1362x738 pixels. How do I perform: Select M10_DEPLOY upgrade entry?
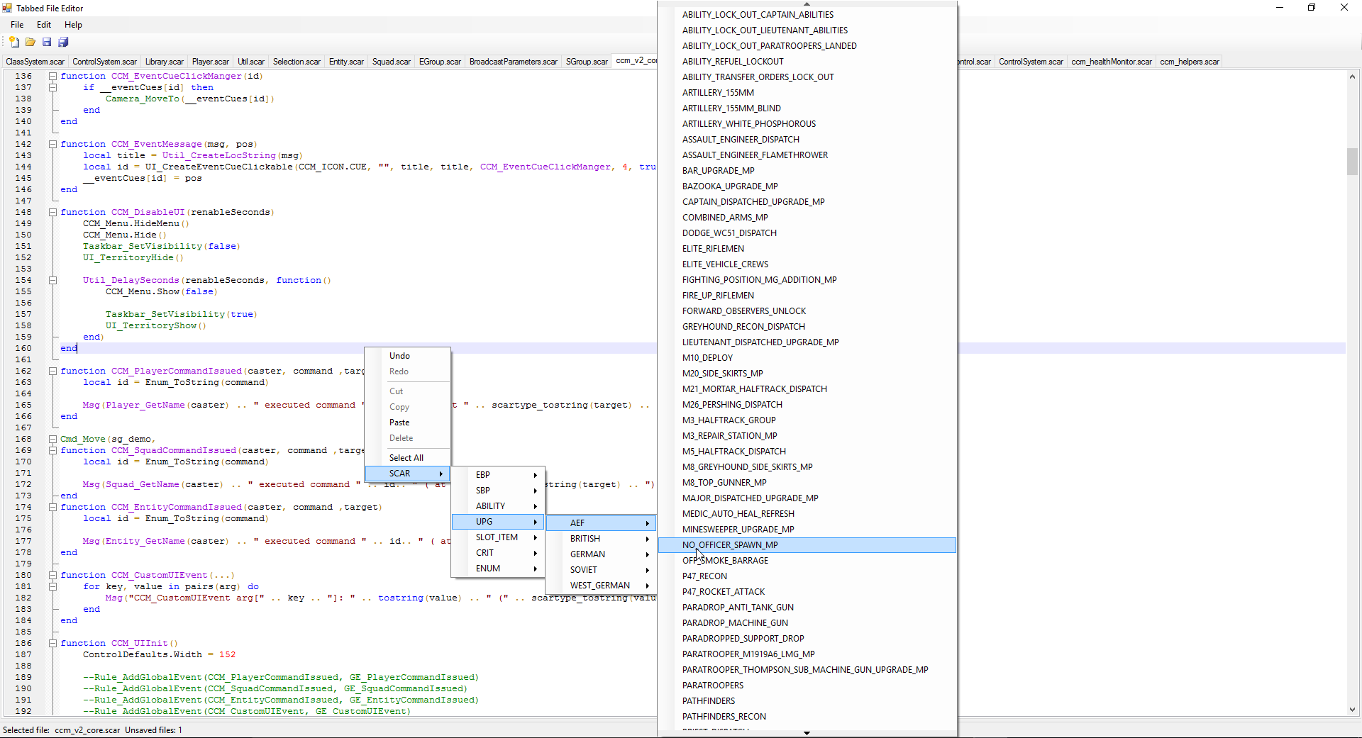tap(807, 358)
